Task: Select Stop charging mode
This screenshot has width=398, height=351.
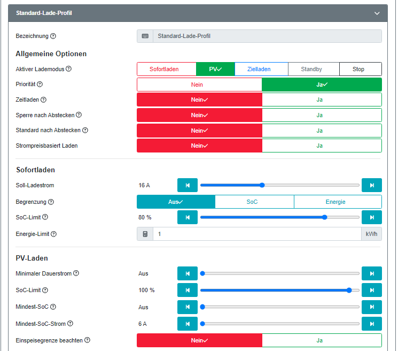Action: click(x=361, y=69)
